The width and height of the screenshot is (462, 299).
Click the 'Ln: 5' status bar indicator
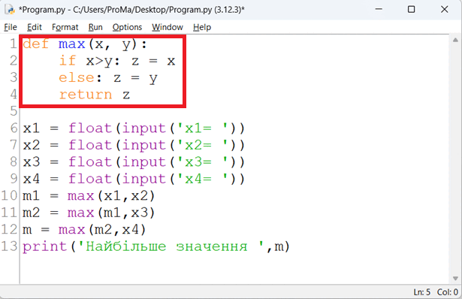(422, 292)
